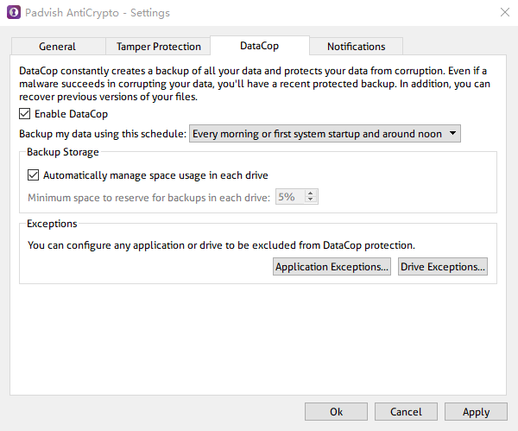
Task: Open Application Exceptions dialog
Action: pos(332,266)
